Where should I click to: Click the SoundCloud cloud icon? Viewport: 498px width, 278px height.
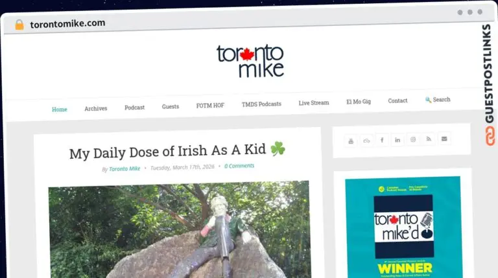[x=366, y=140]
